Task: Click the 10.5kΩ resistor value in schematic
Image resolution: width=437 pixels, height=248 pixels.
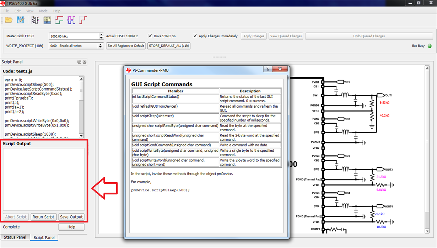Action: pyautogui.click(x=381, y=227)
